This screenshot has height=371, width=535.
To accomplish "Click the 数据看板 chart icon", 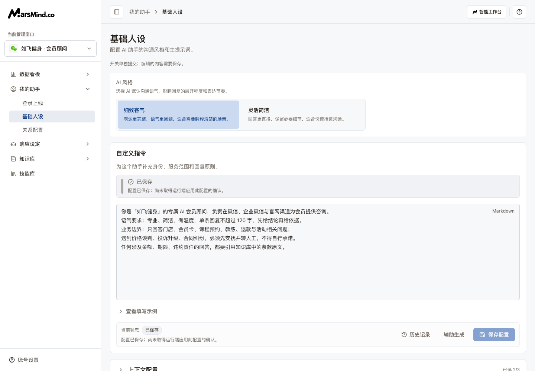I will (x=13, y=74).
